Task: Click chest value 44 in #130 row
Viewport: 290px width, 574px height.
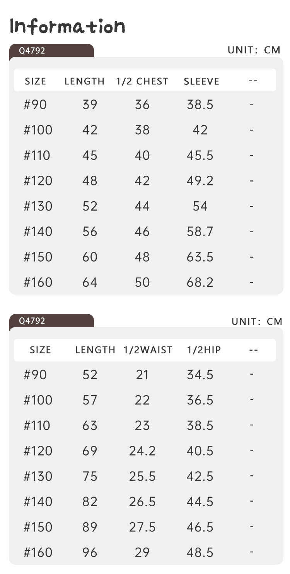Action: pyautogui.click(x=142, y=206)
